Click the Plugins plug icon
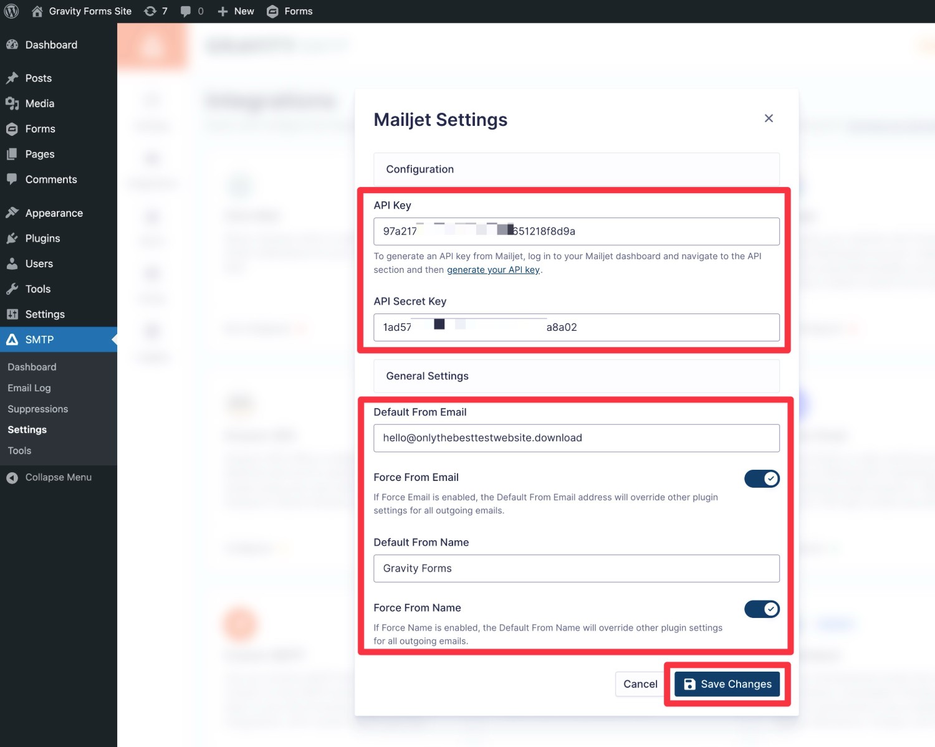 12,238
